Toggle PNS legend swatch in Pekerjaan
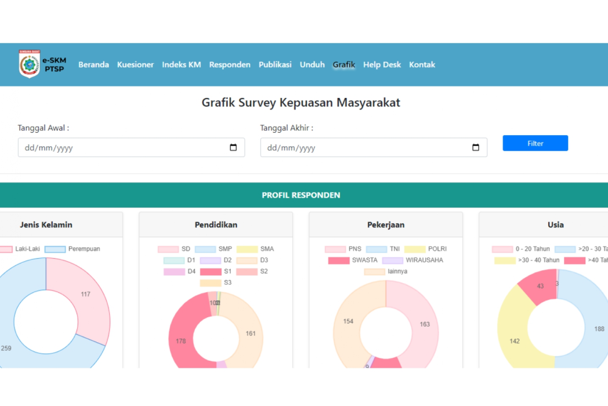The height and width of the screenshot is (406, 608). 335,249
